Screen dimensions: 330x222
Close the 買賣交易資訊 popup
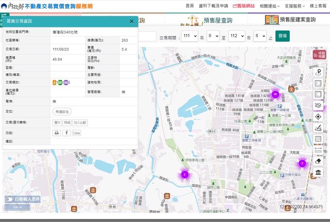[x=131, y=22]
